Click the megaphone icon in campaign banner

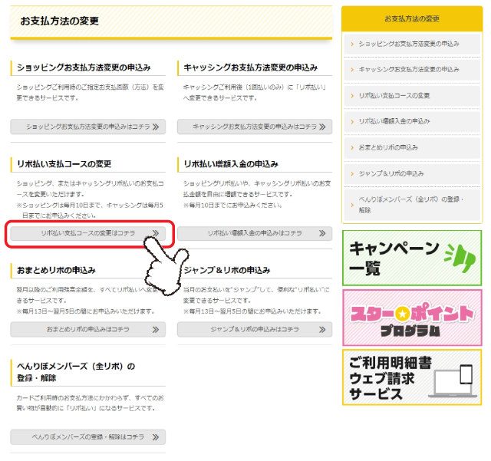(460, 258)
